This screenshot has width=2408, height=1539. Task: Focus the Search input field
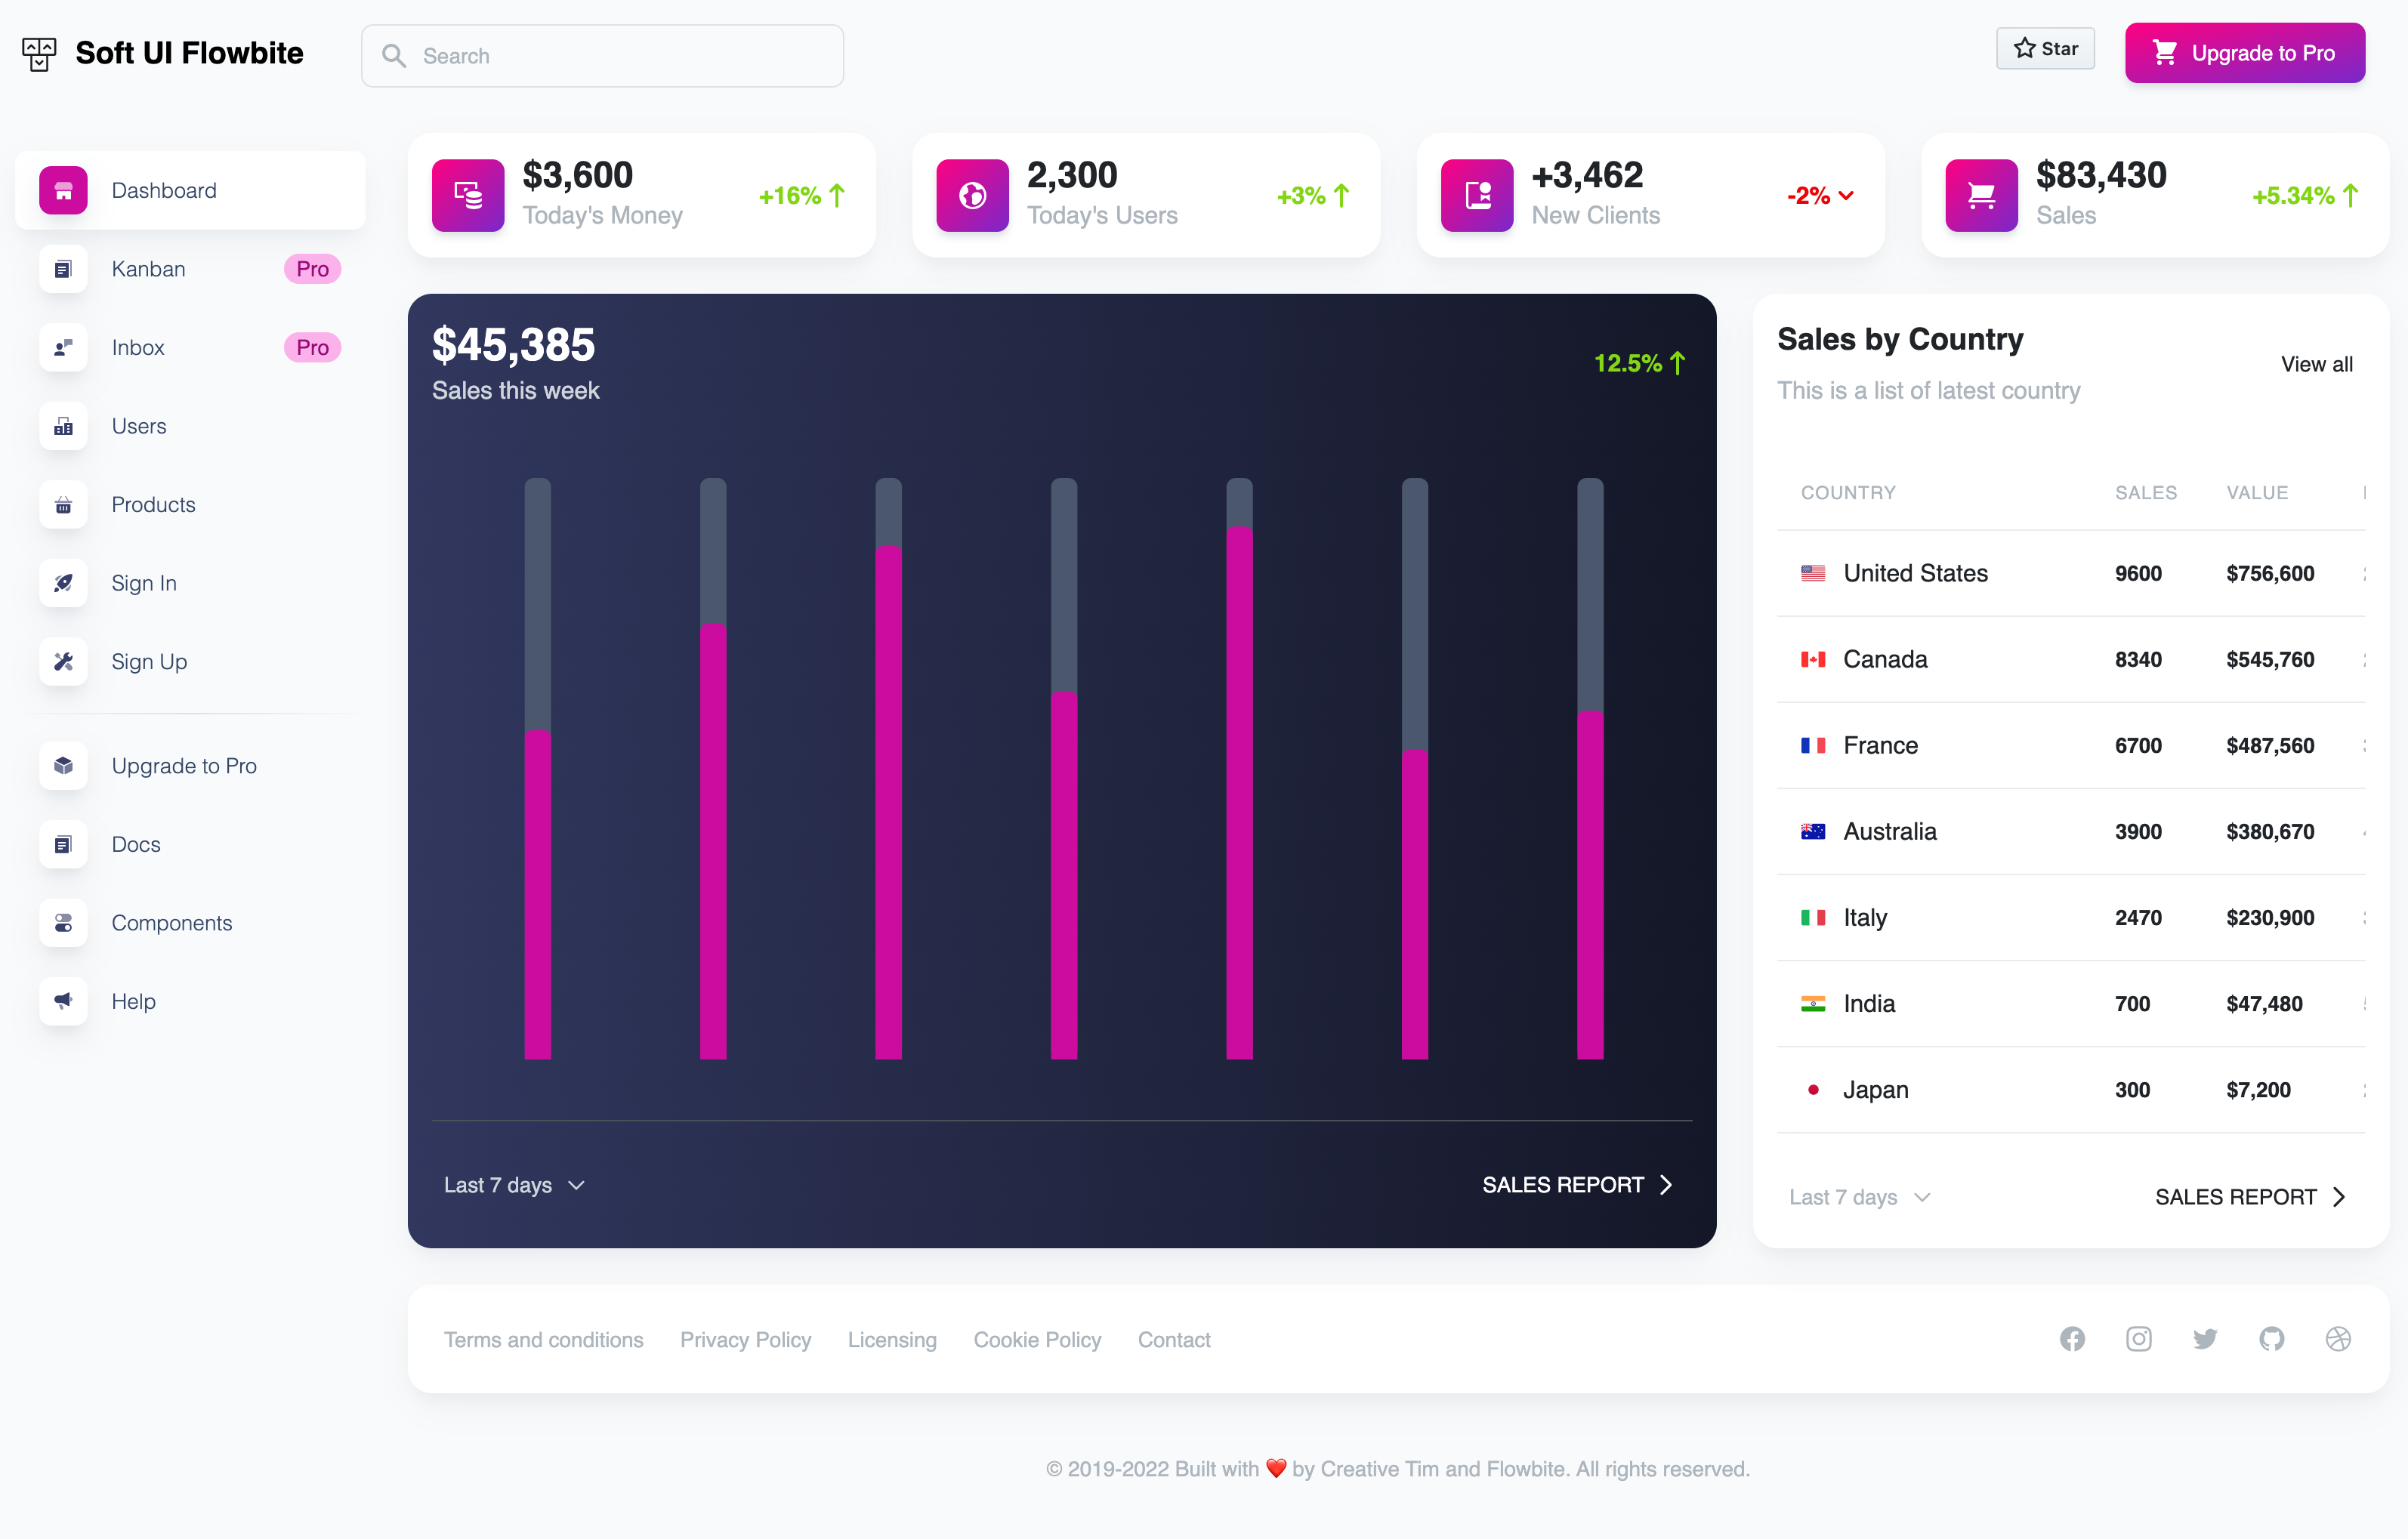620,56
